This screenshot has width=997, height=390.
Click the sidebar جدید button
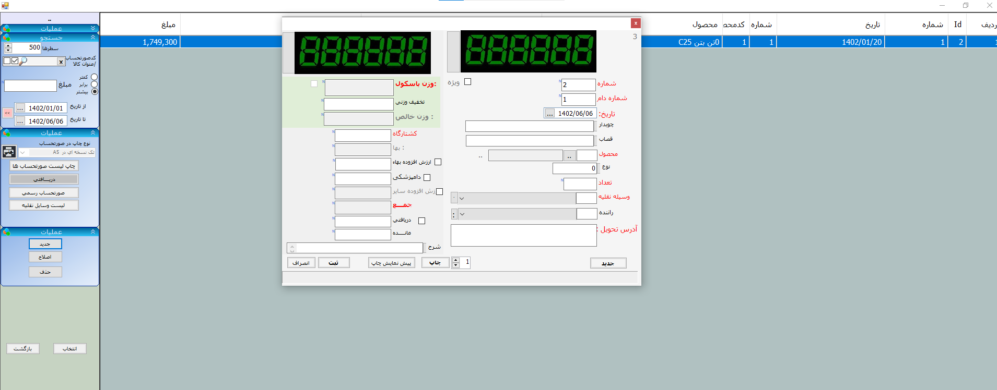[x=45, y=244]
